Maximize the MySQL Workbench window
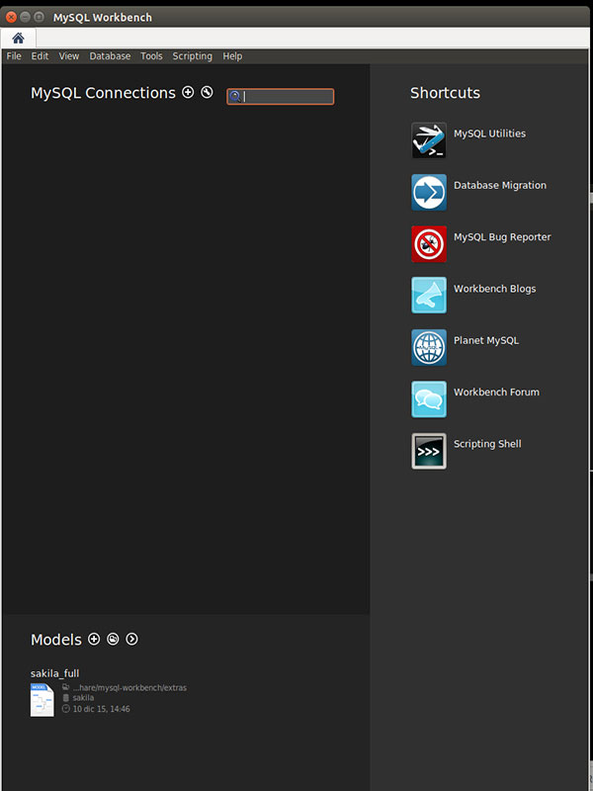 tap(39, 17)
